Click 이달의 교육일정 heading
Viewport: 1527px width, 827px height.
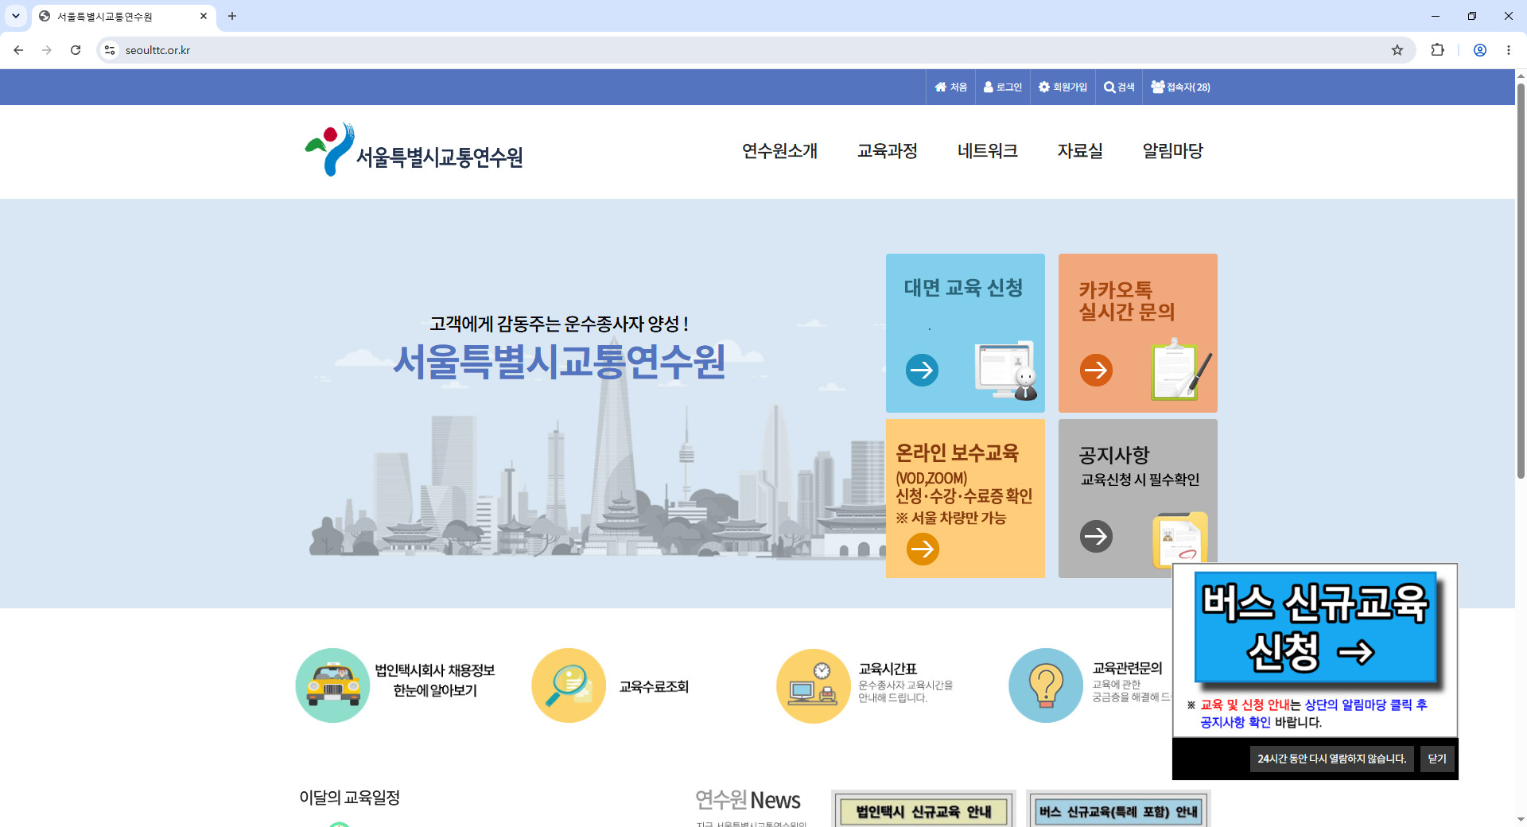pos(349,797)
